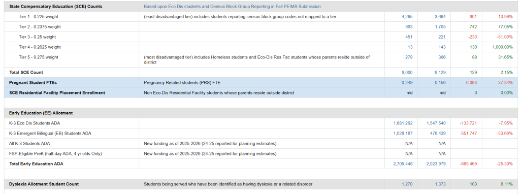
Task: Click the Emergent Bilingual value 1,028.187
Action: coord(403,134)
